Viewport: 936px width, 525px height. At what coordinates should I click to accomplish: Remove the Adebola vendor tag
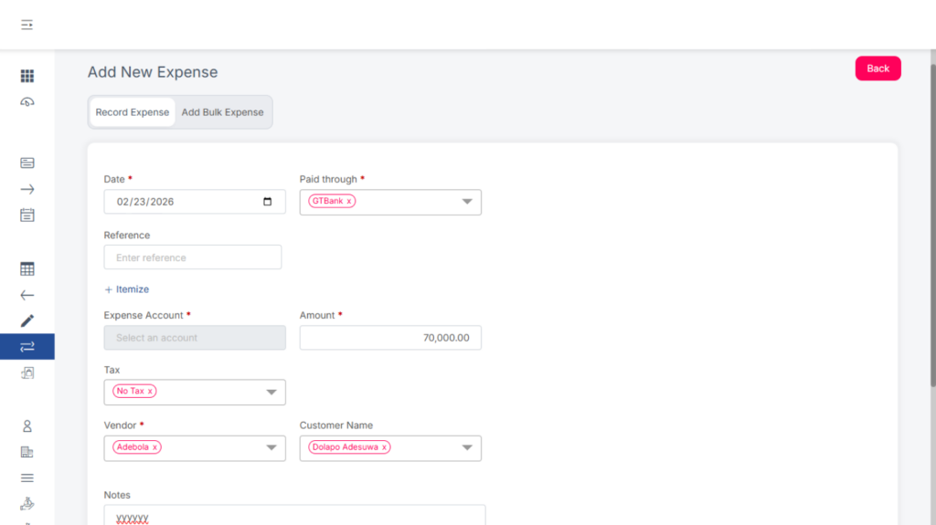coord(155,447)
